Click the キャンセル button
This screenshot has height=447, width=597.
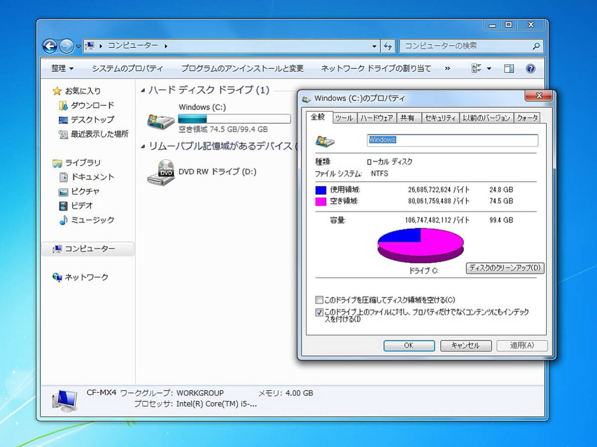(466, 346)
